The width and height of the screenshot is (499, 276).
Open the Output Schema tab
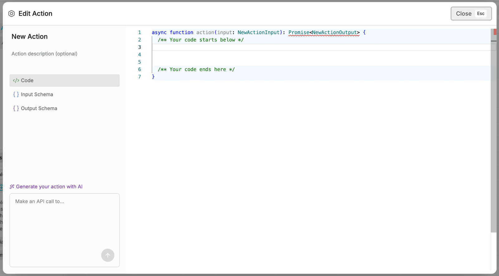point(65,108)
